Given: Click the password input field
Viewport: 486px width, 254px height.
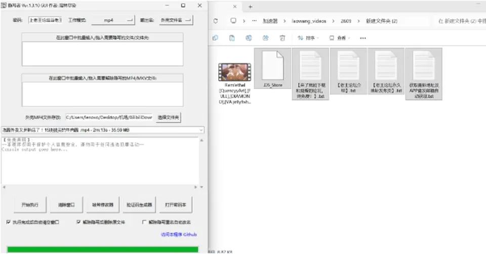Looking at the screenshot, I should [45, 20].
